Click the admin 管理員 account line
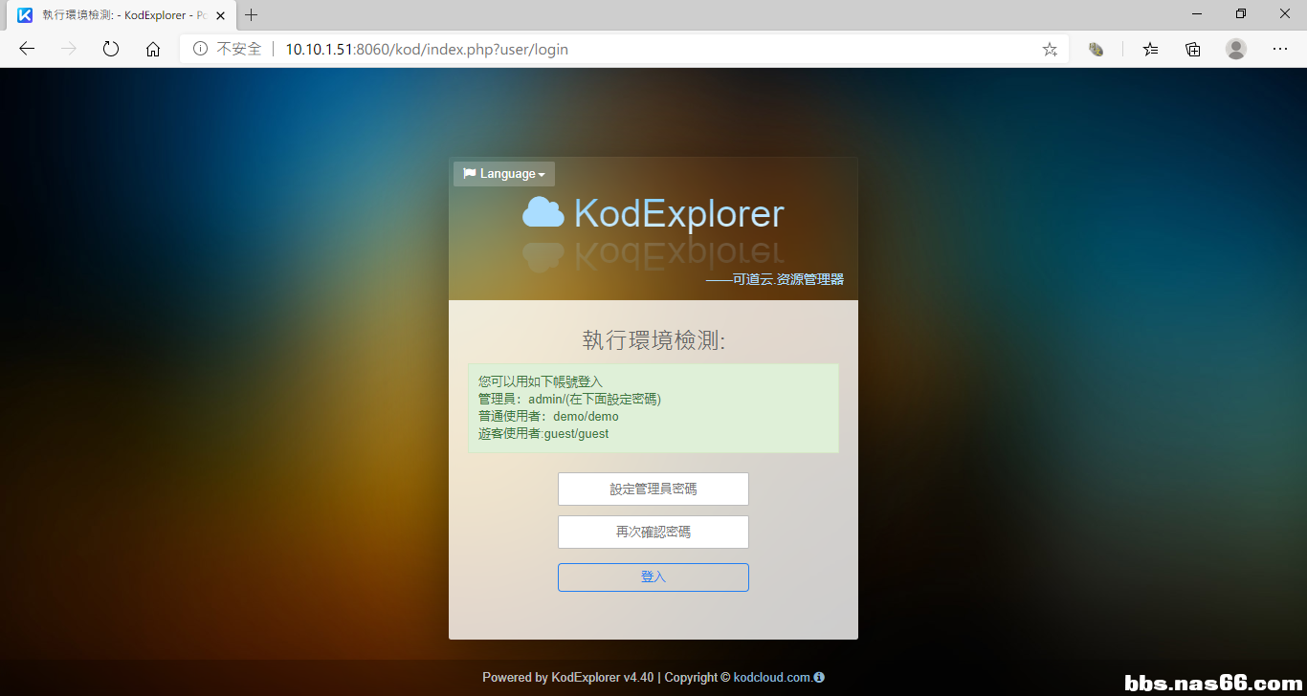This screenshot has width=1307, height=696. pos(570,399)
